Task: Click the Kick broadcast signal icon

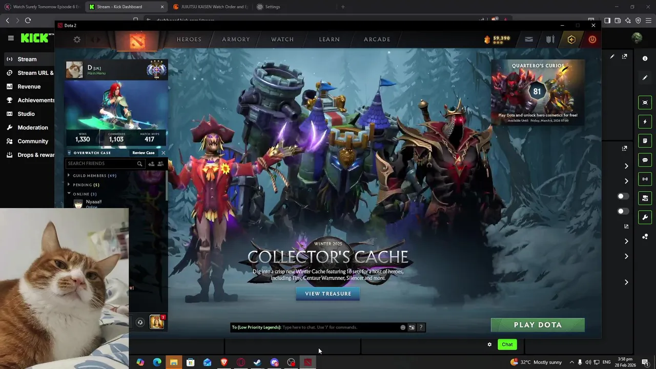Action: click(x=645, y=179)
